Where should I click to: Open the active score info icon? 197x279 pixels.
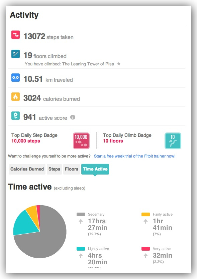pyautogui.click(x=73, y=117)
